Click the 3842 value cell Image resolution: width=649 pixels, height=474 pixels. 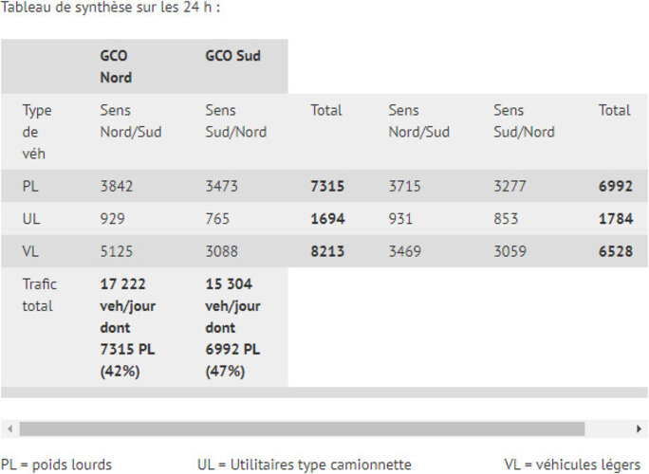(117, 187)
